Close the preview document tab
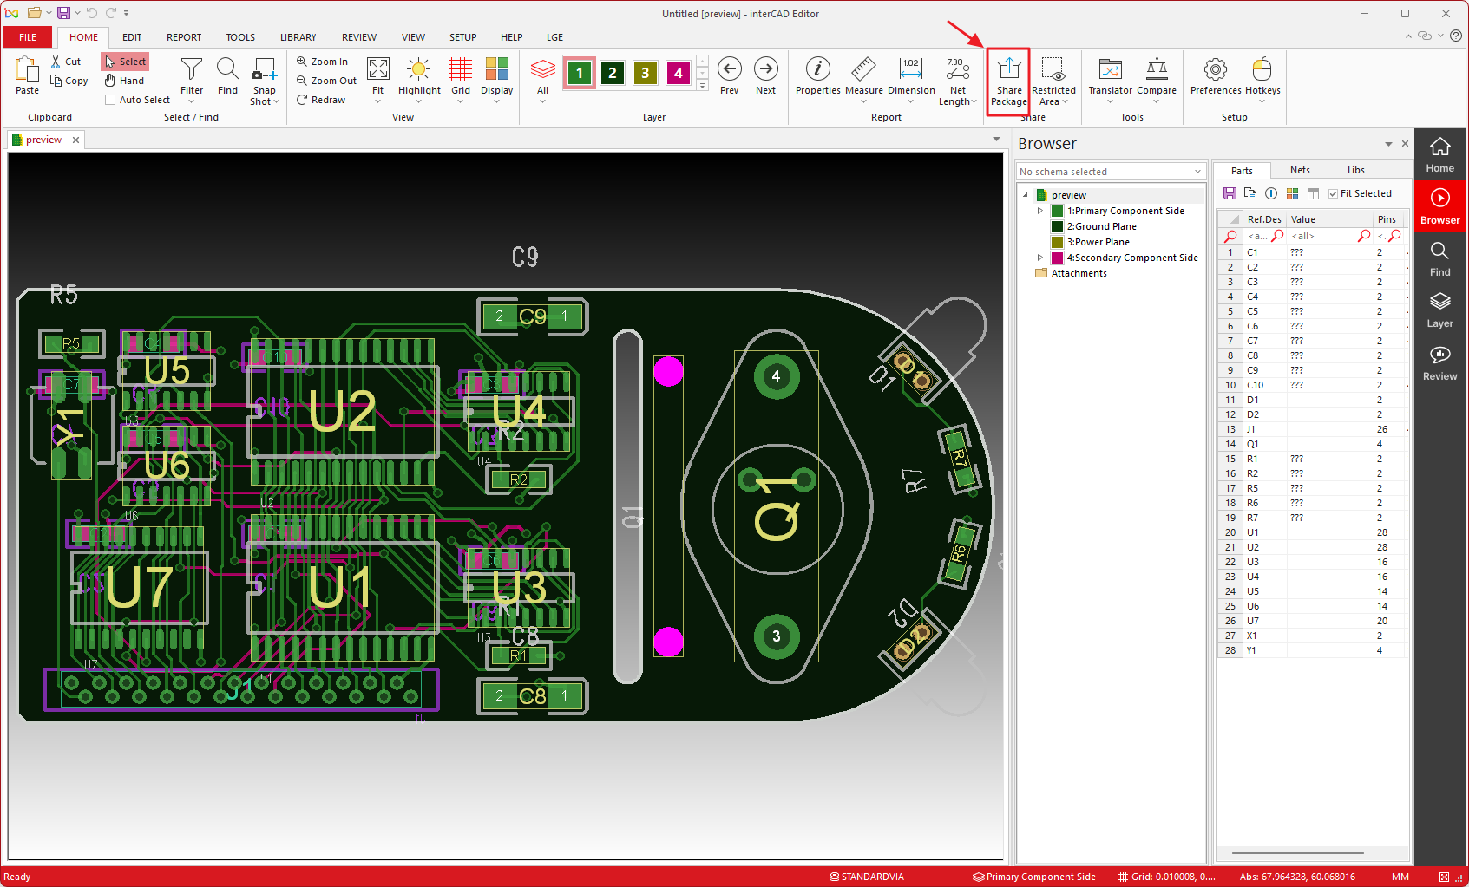 pyautogui.click(x=75, y=140)
